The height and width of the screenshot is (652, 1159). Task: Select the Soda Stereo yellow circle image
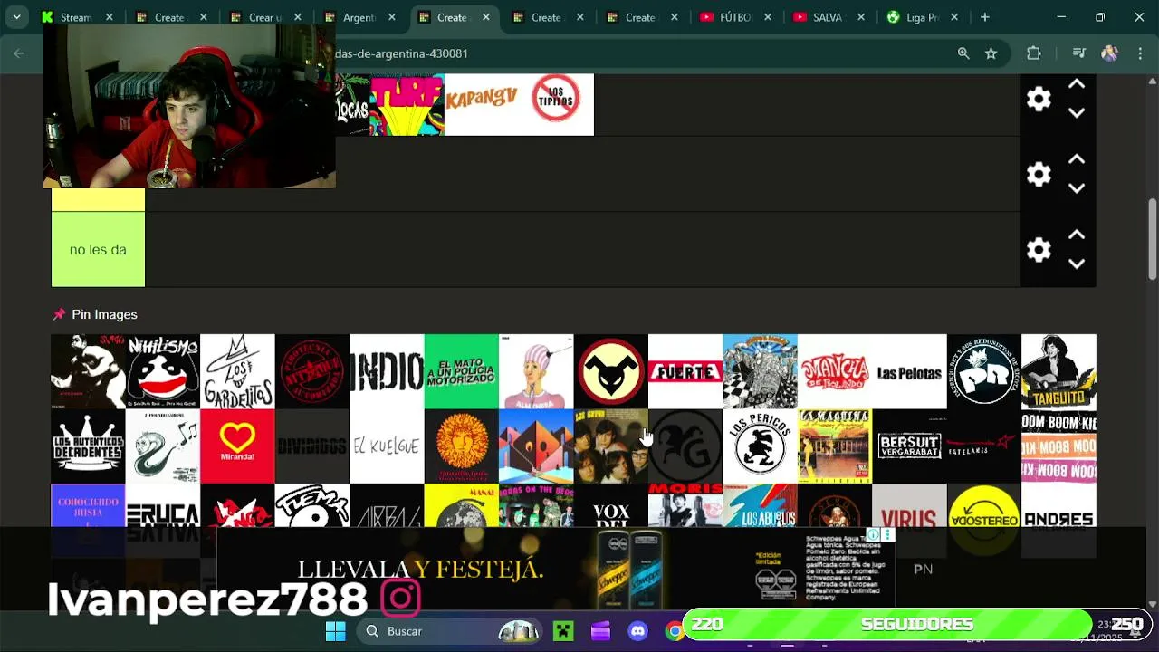coord(983,506)
